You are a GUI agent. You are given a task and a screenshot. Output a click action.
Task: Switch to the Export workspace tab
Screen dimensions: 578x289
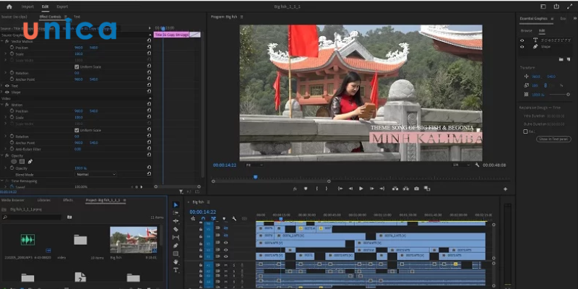click(x=62, y=6)
